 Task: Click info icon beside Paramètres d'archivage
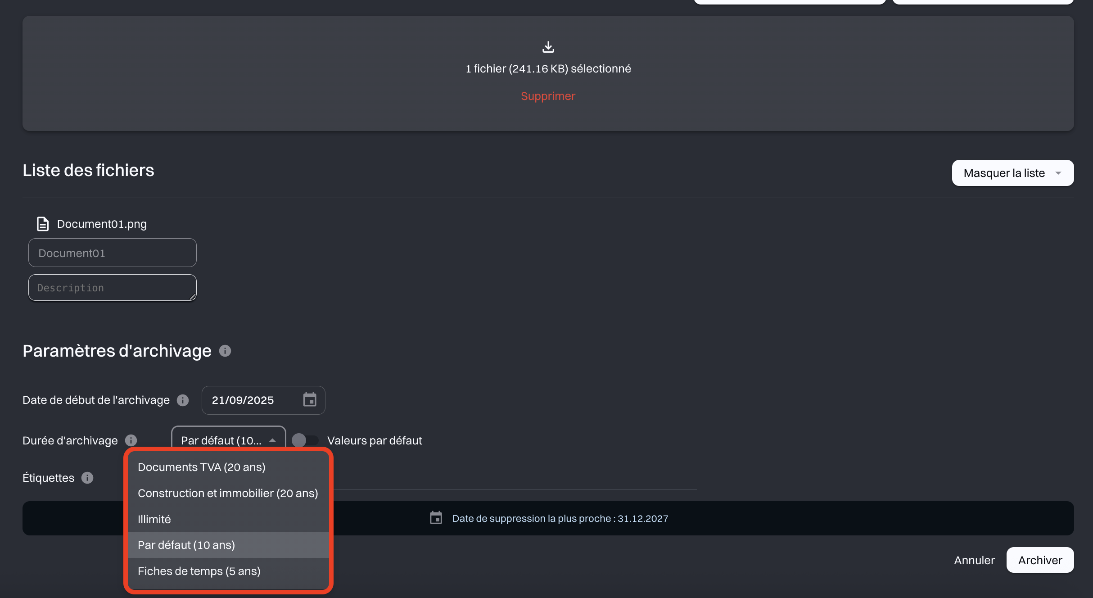point(225,351)
